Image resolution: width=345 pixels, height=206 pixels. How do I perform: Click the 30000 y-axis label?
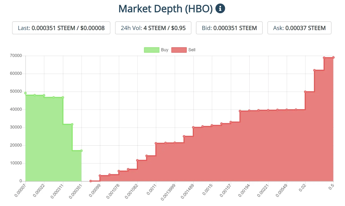point(16,127)
